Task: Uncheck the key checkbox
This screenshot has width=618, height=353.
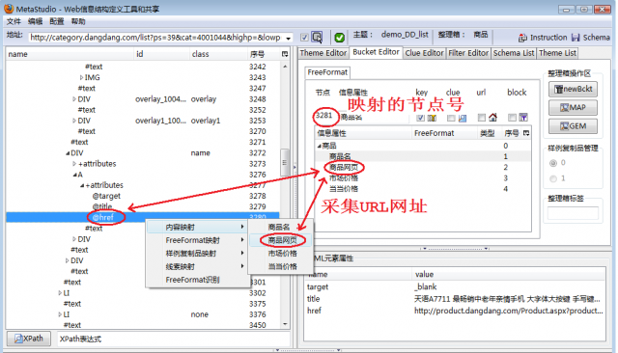Action: click(421, 118)
